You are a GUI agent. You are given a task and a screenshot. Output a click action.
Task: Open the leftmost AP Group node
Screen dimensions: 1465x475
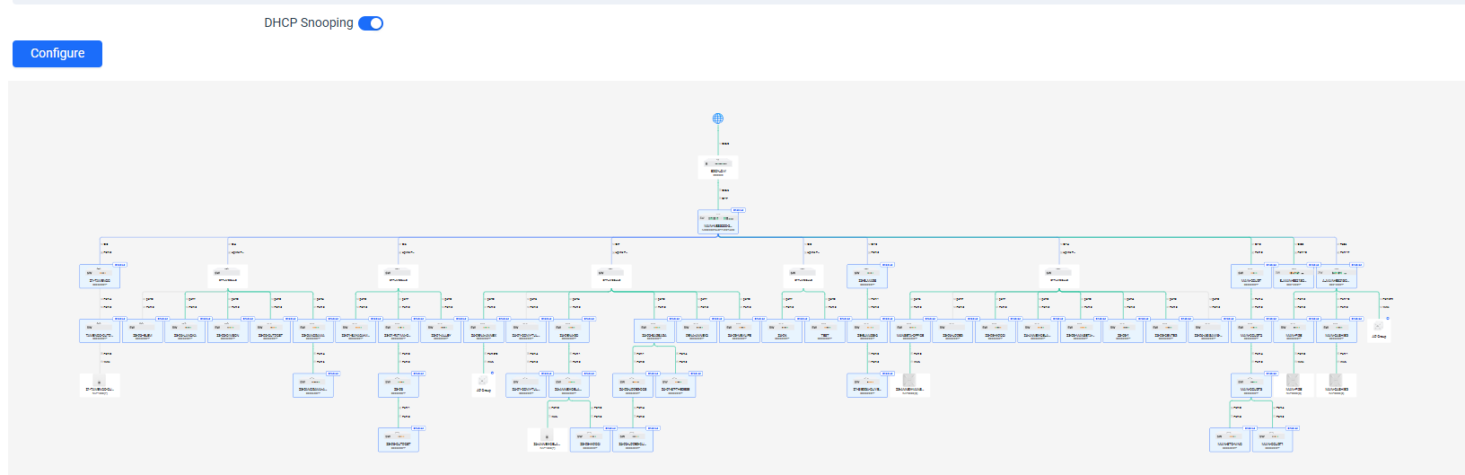pyautogui.click(x=484, y=384)
